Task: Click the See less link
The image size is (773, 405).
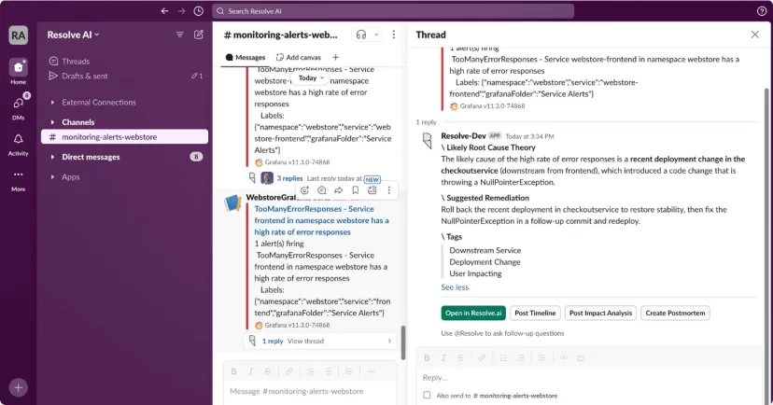Action: tap(455, 287)
